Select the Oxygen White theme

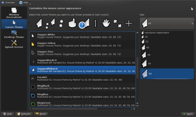click(83, 36)
